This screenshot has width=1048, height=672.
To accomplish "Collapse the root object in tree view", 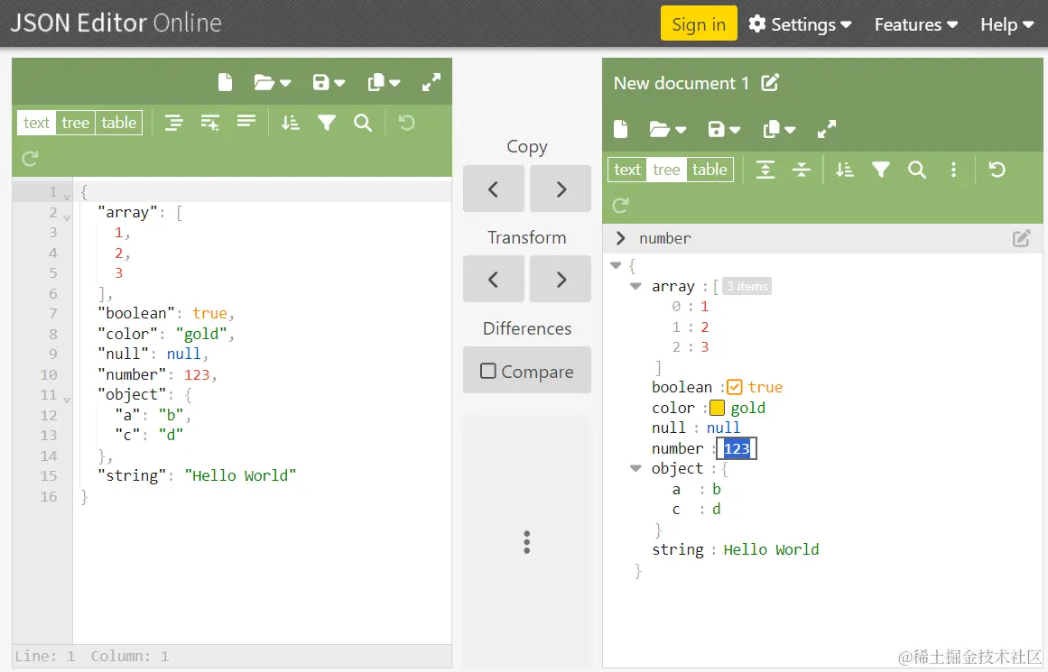I will (x=617, y=265).
